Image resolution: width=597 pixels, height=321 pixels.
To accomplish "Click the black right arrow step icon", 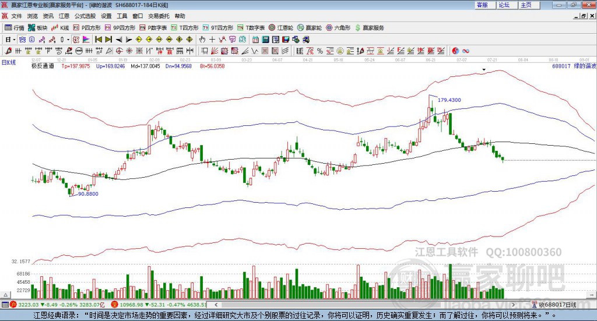I will tap(129, 40).
